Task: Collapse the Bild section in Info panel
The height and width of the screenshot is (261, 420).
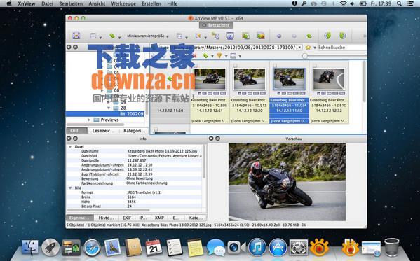Action: click(70, 188)
